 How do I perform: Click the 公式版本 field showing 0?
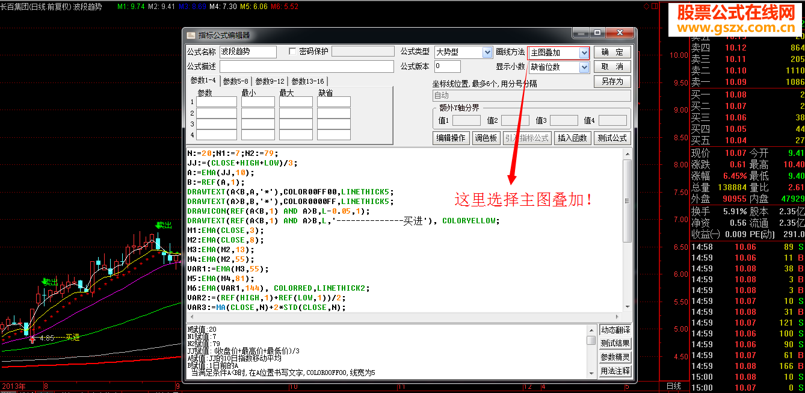pyautogui.click(x=447, y=66)
